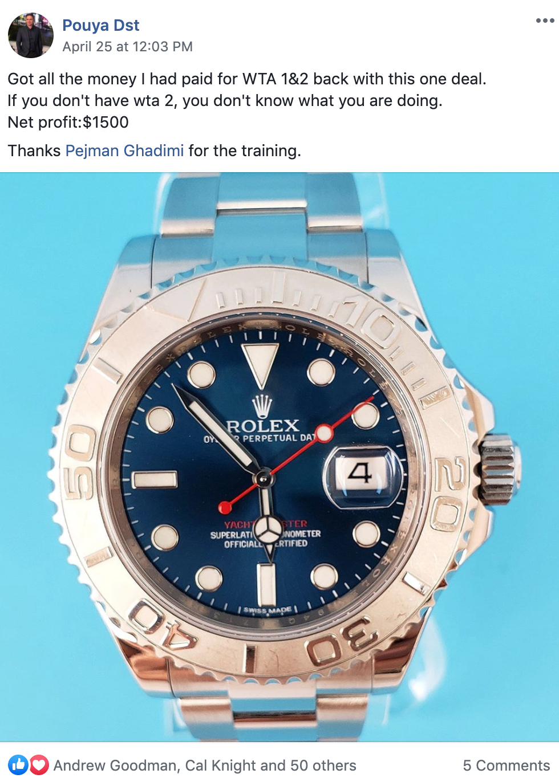
Task: Click the '50' numeral on the bezel
Action: click(x=79, y=464)
